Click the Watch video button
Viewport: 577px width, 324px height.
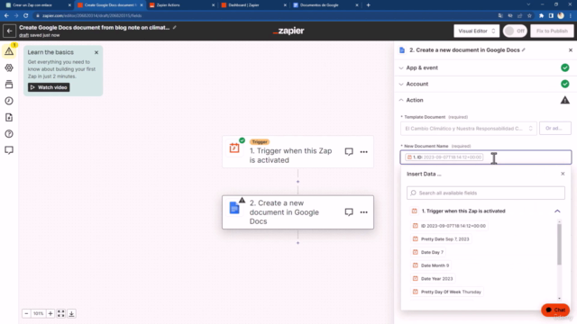(49, 87)
